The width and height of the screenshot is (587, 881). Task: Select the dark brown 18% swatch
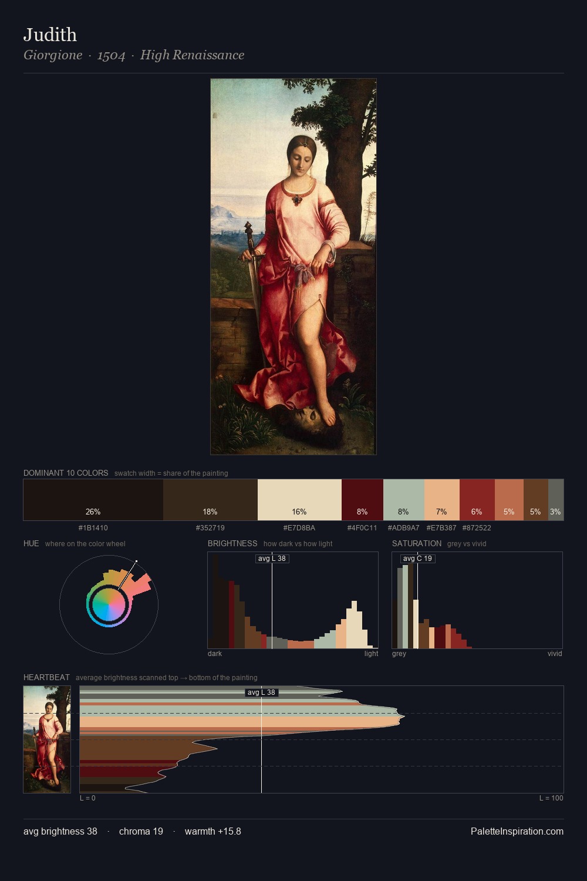click(x=210, y=500)
